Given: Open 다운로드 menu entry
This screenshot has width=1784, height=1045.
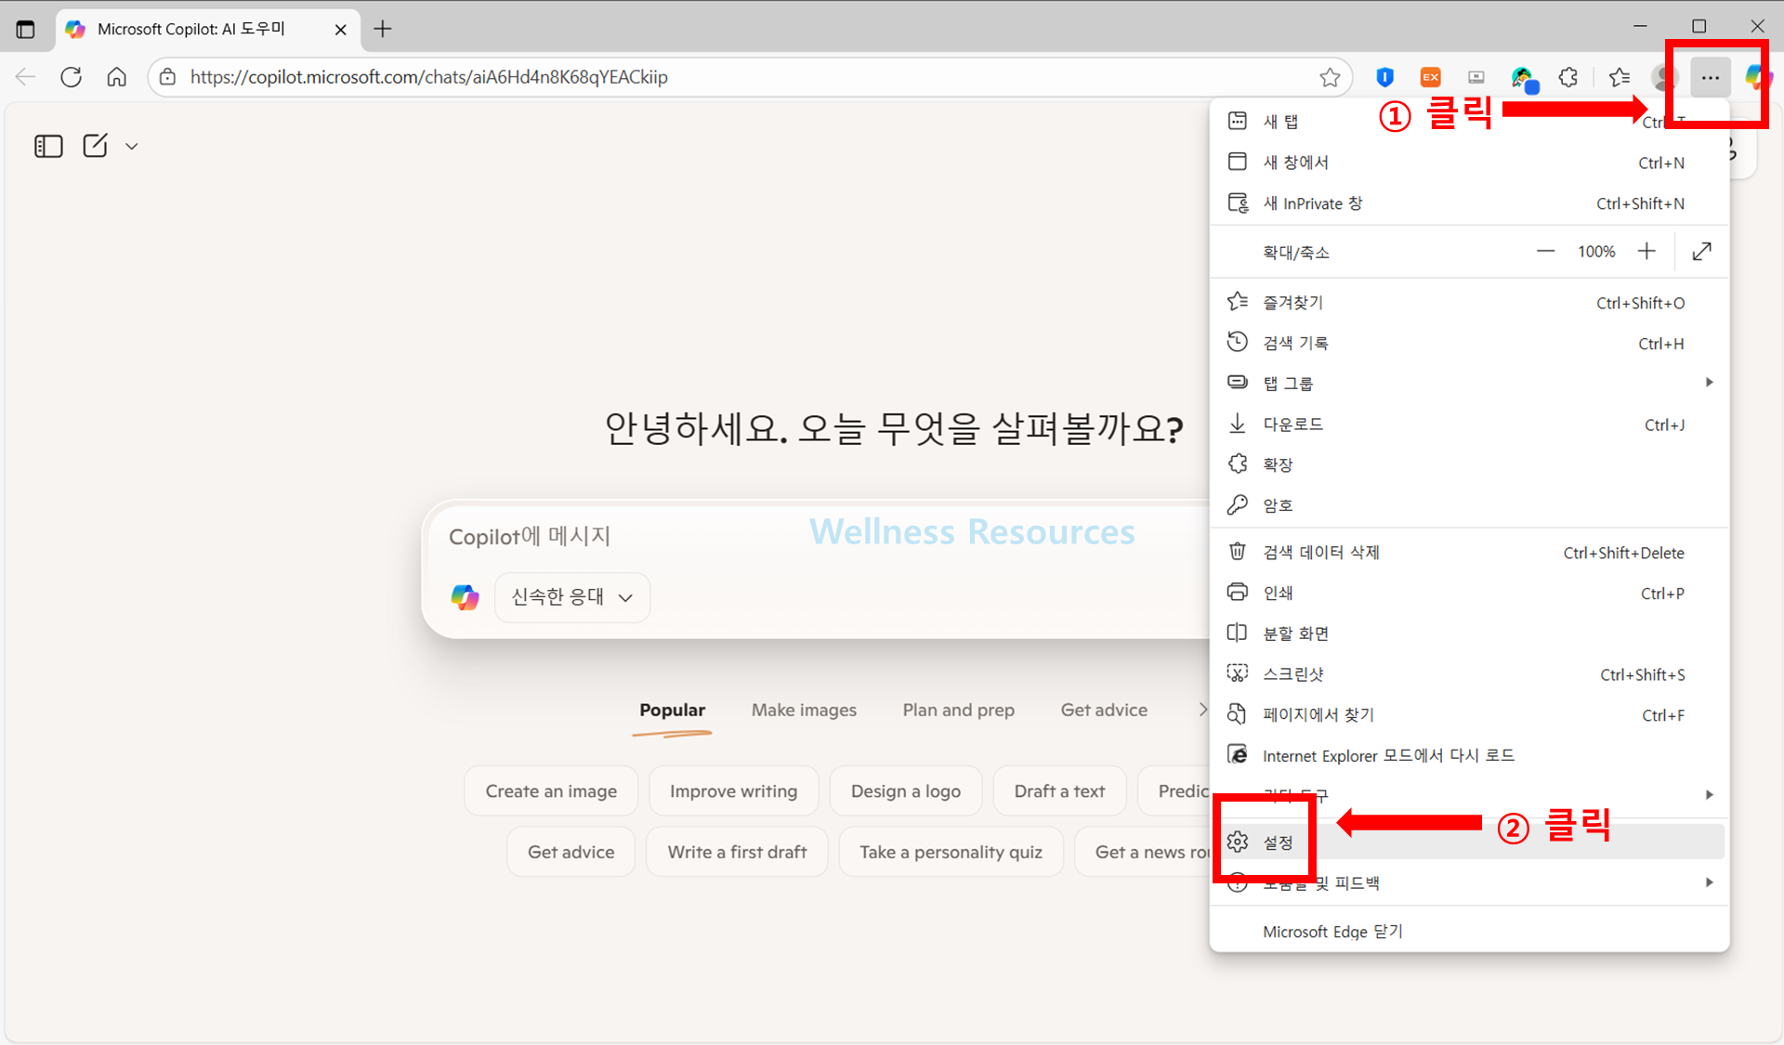Looking at the screenshot, I should click(x=1468, y=424).
